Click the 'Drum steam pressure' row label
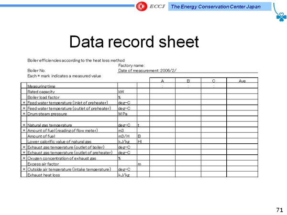 pos(47,114)
